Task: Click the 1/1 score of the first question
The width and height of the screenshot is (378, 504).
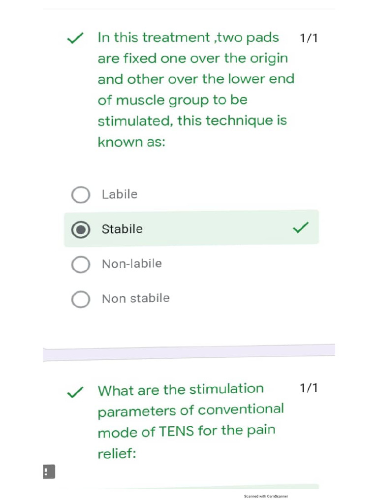Action: pyautogui.click(x=309, y=38)
